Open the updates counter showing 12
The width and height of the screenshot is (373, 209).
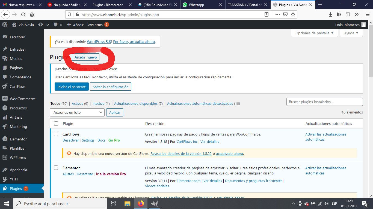[44, 24]
